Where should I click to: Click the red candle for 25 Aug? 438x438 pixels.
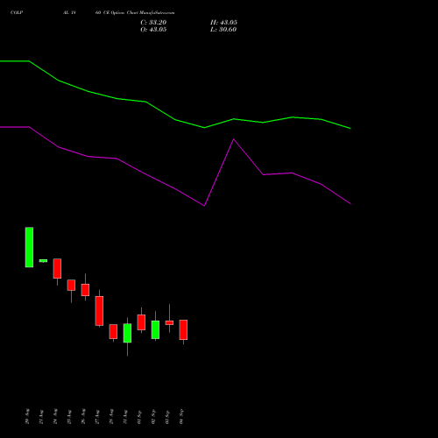click(x=71, y=286)
